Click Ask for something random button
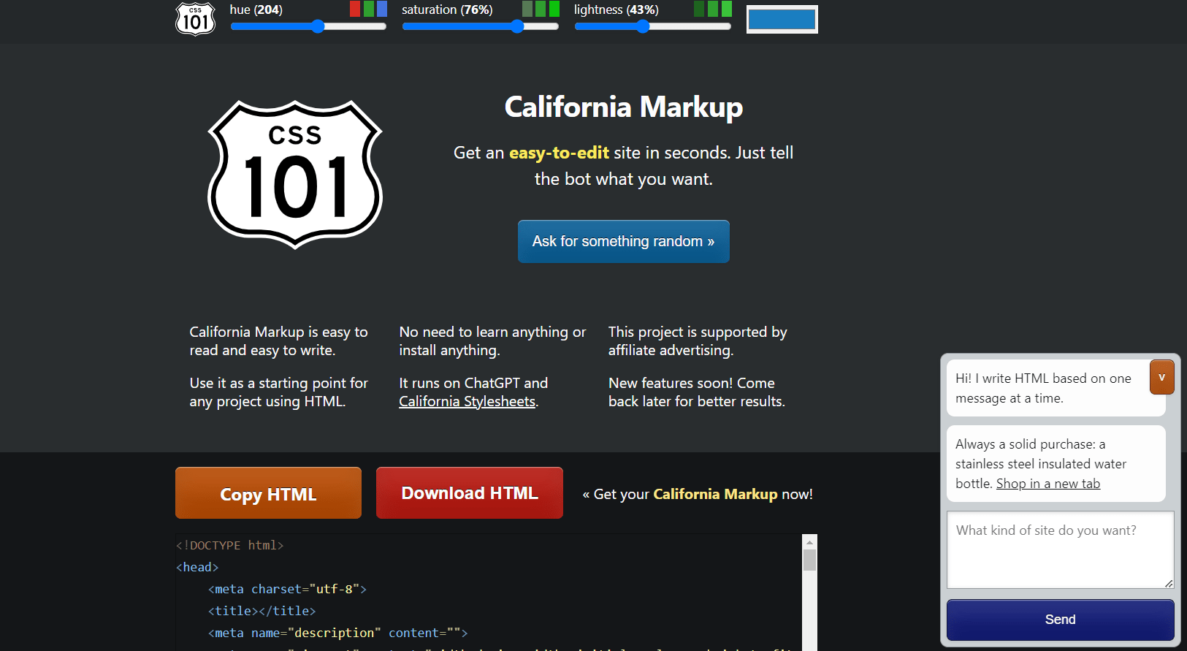 click(624, 241)
